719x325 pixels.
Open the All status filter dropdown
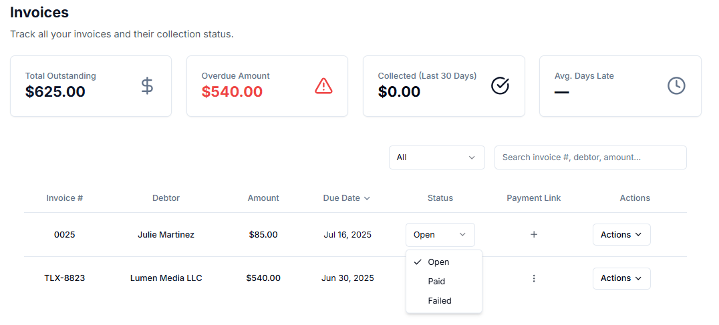[x=436, y=157]
